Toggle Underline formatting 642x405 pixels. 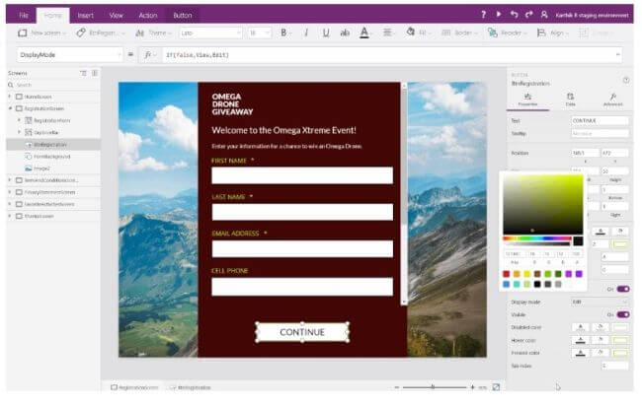tap(326, 33)
